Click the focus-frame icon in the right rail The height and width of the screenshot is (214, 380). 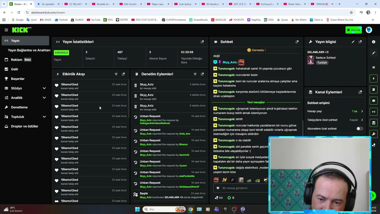[373, 67]
